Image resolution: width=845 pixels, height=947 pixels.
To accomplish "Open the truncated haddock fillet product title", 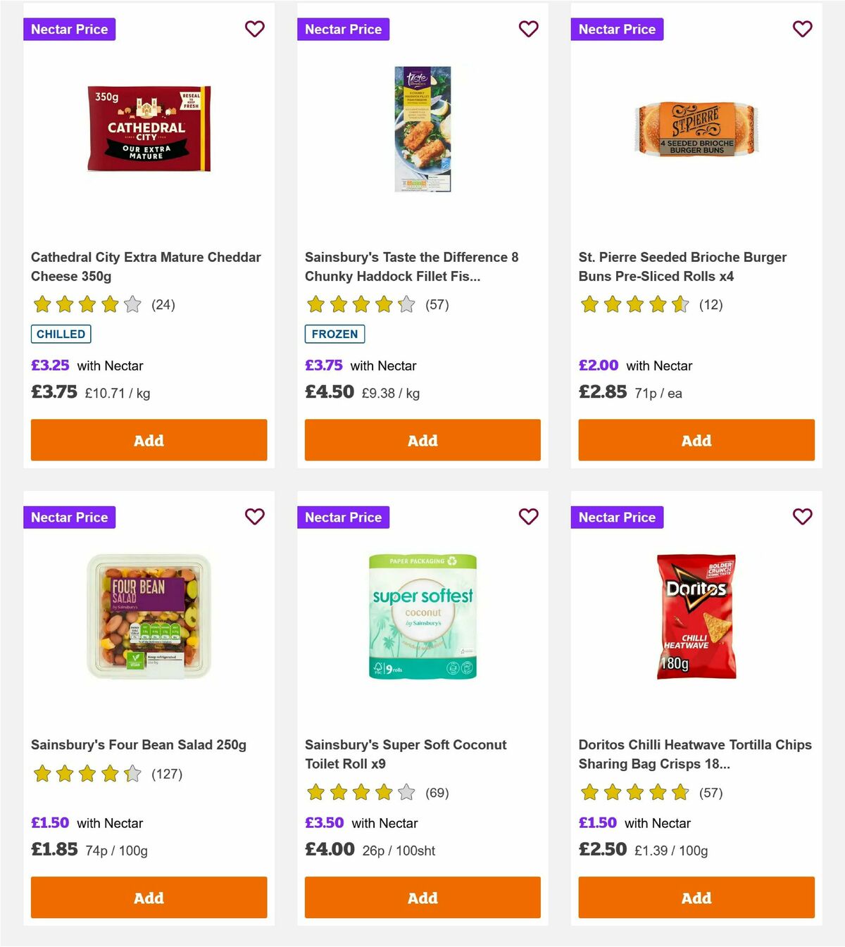I will [x=411, y=267].
